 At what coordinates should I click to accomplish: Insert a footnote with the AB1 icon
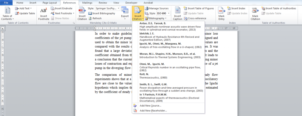click(44, 13)
